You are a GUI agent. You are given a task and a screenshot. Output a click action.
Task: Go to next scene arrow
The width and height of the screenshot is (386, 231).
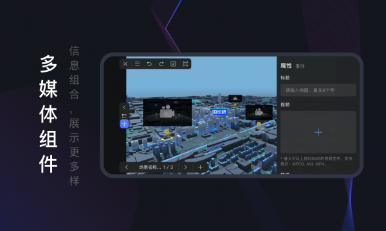pos(185,167)
